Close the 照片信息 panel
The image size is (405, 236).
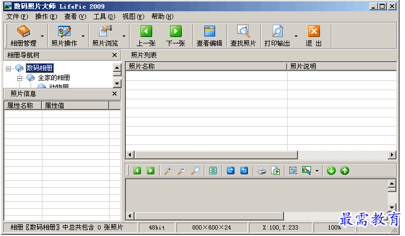click(115, 94)
